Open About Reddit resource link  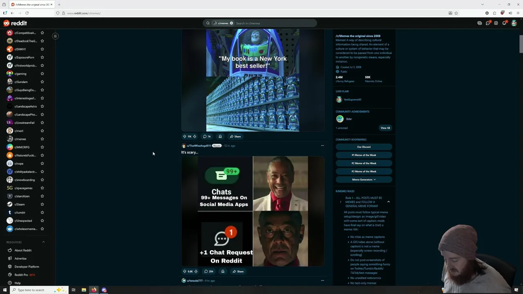point(23,250)
